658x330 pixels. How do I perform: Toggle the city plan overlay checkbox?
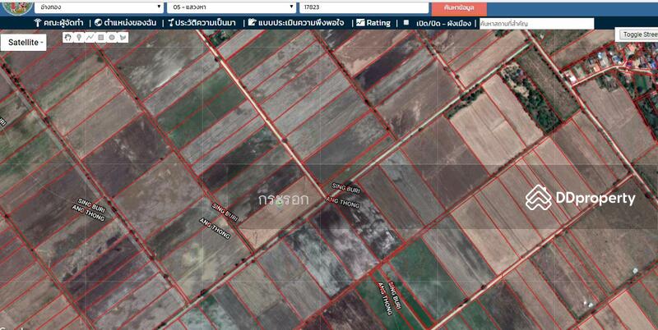click(405, 23)
